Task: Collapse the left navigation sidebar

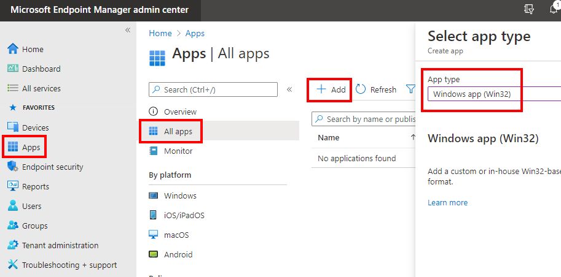Action: (x=127, y=31)
